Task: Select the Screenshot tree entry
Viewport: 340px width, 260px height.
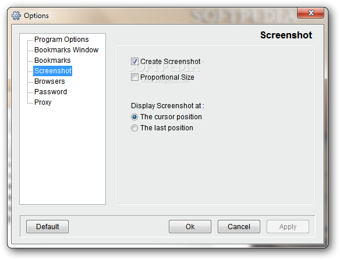Action: 53,71
